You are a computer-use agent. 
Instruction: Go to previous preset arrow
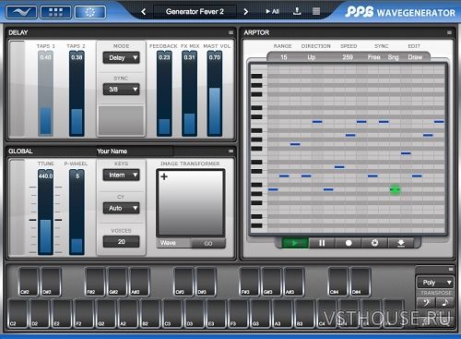[x=144, y=12]
